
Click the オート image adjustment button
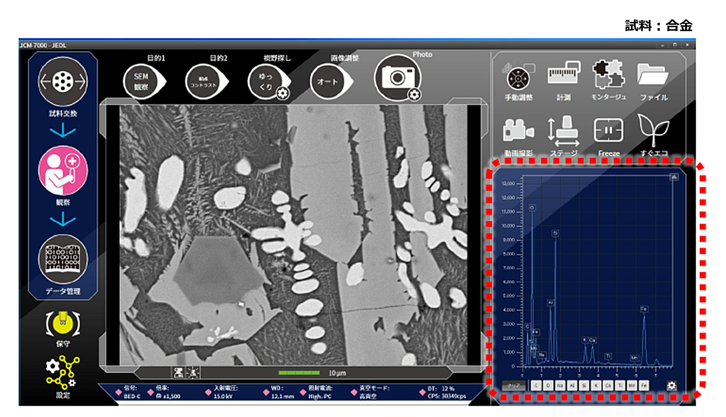click(327, 82)
